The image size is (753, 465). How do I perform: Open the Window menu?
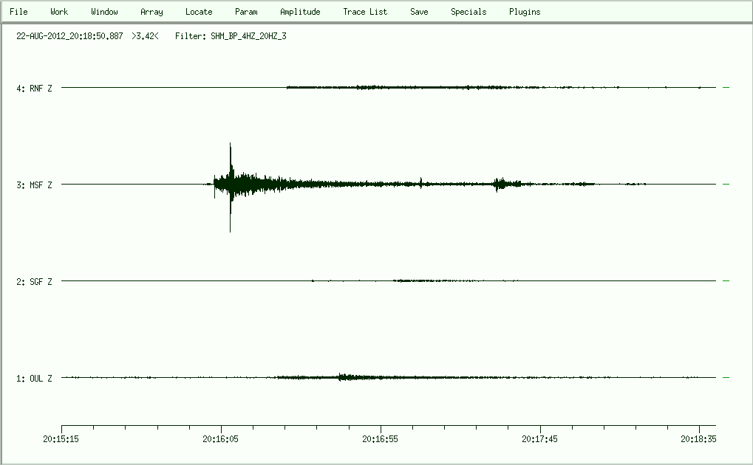pyautogui.click(x=104, y=12)
